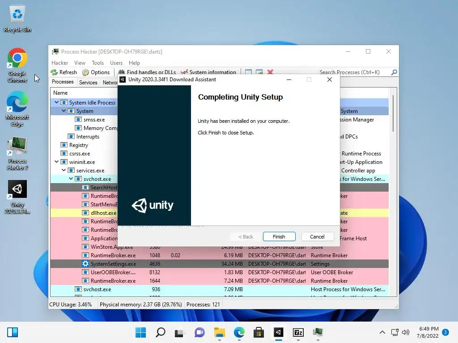Show hidden icons via the tray chevron
Screen dimensions: 458x343
382,332
